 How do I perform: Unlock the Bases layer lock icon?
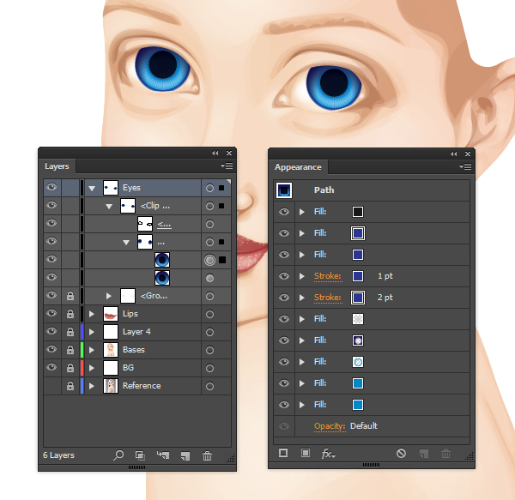70,350
